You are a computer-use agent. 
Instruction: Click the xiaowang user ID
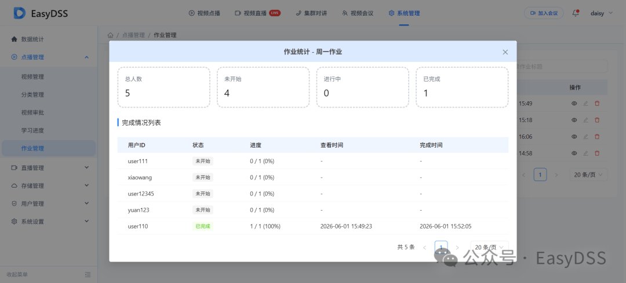pos(140,177)
